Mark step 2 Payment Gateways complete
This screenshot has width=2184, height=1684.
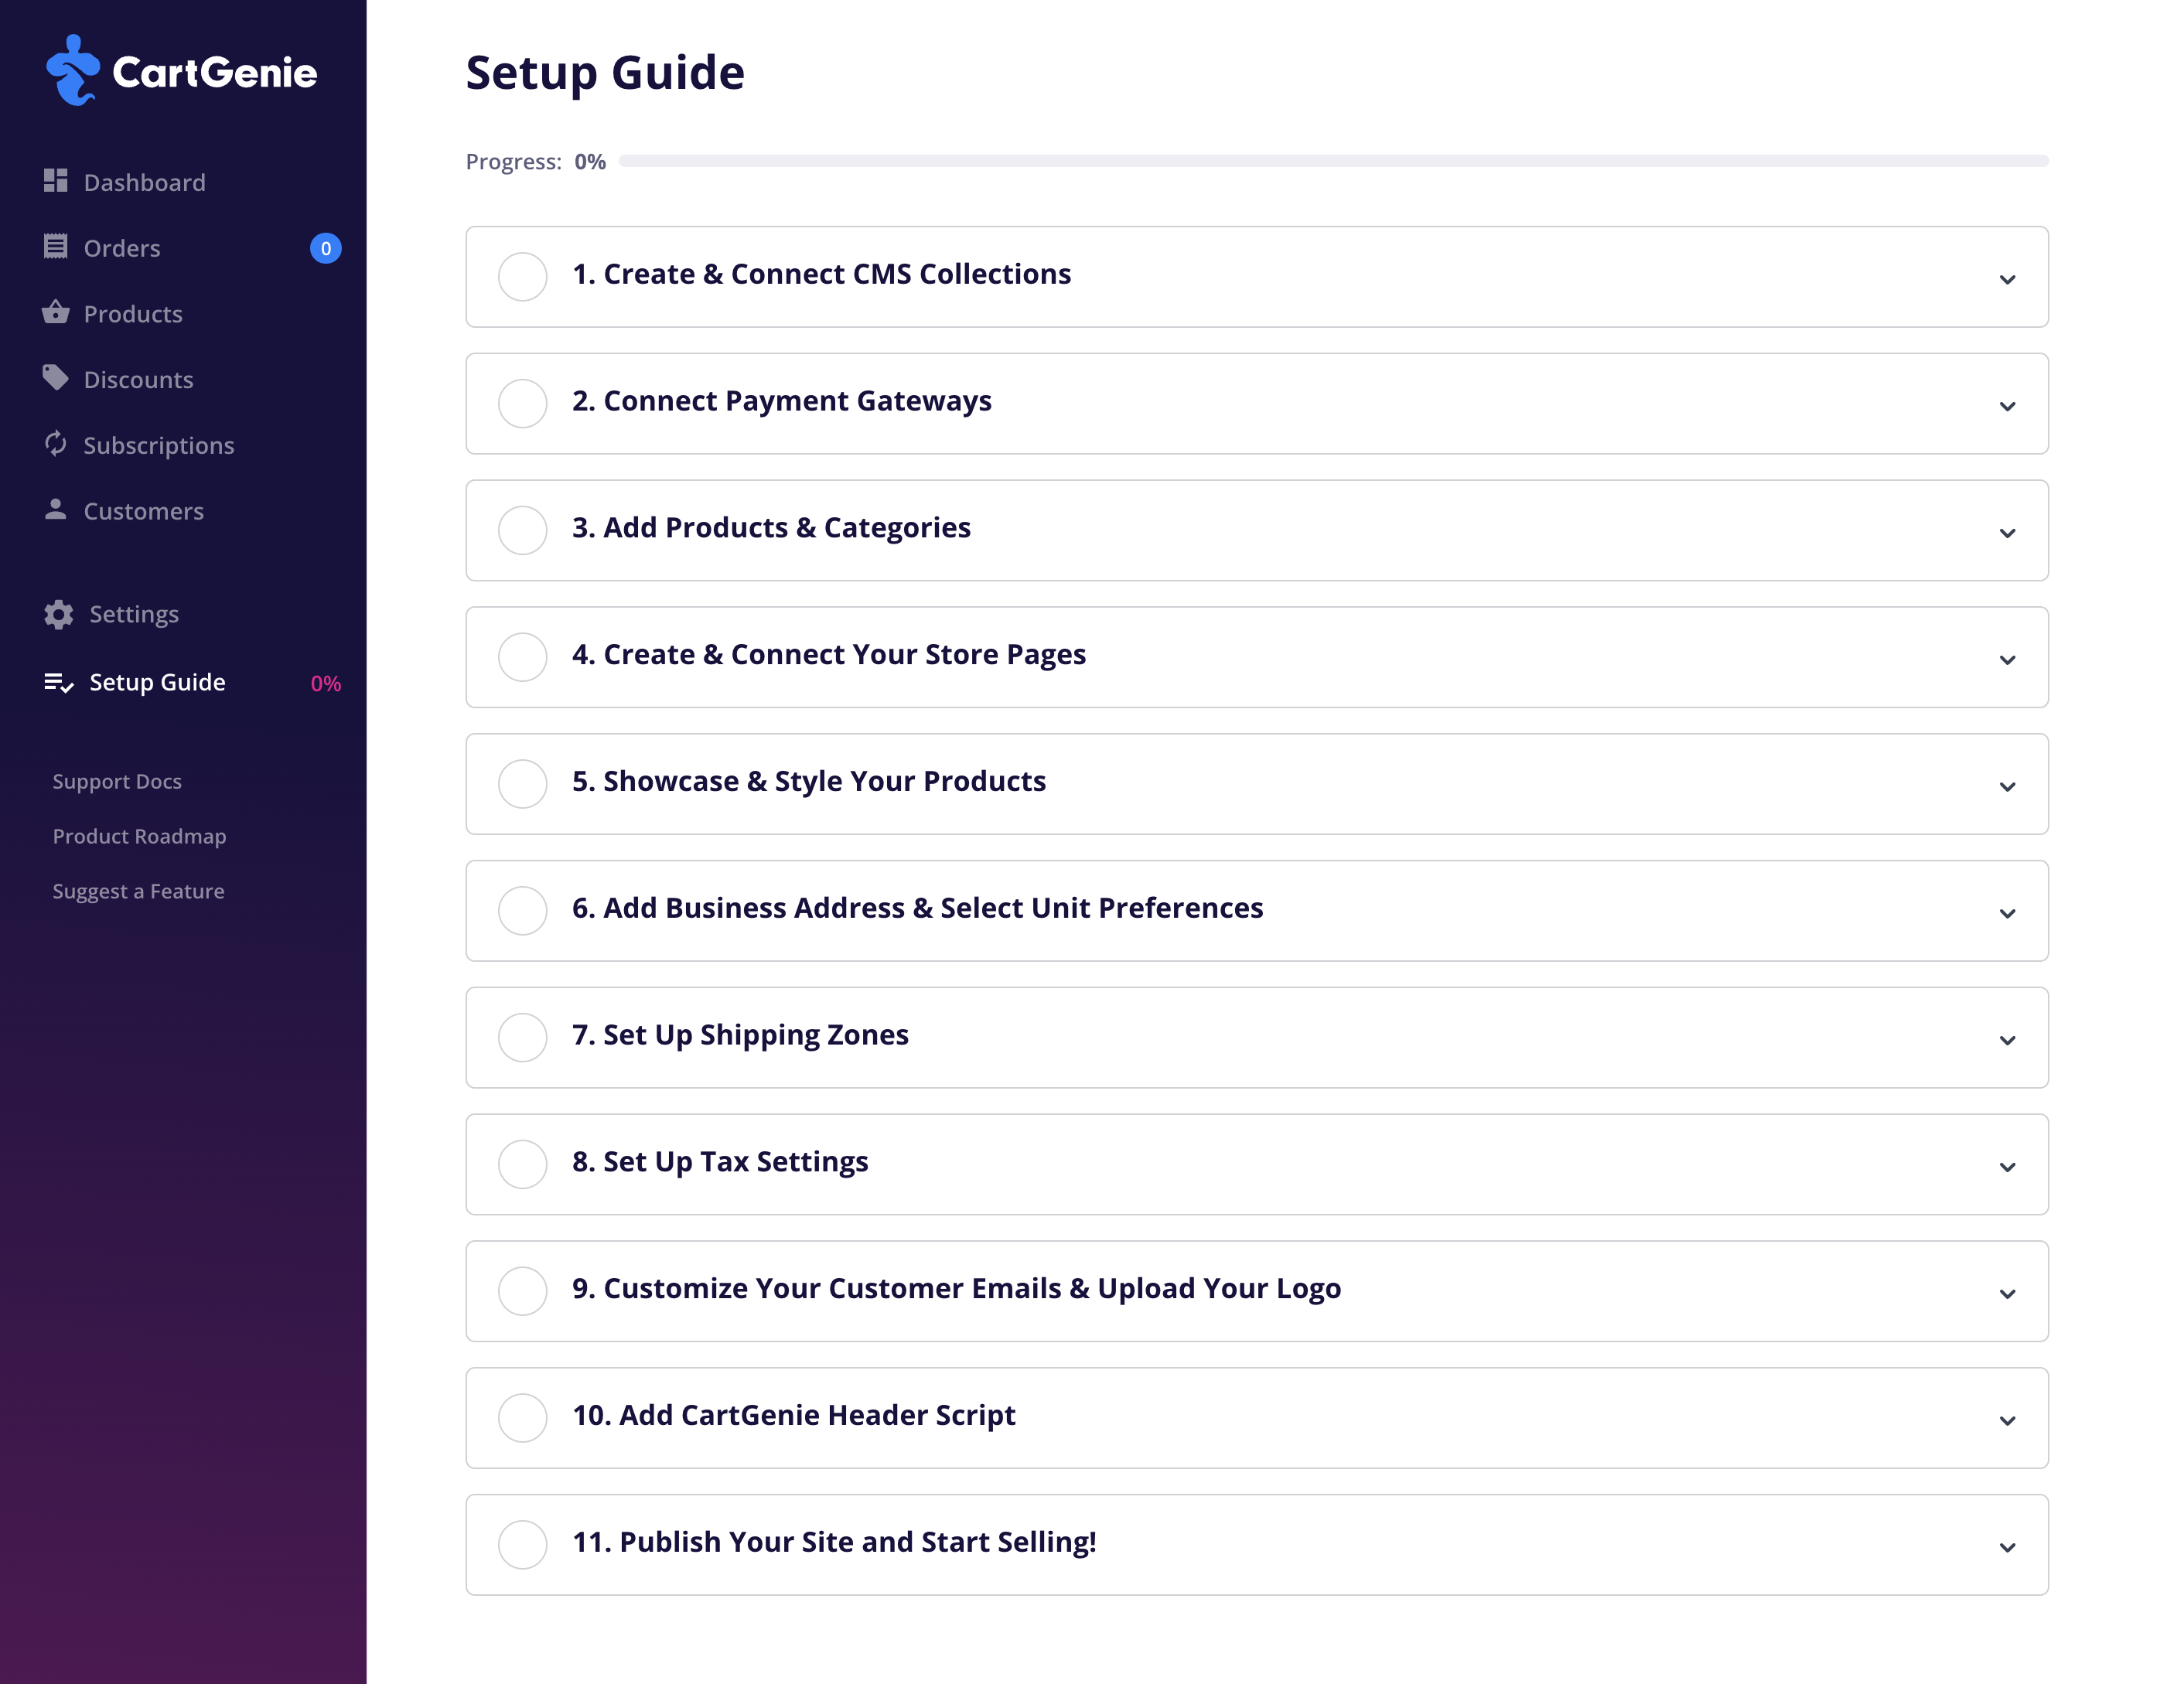pyautogui.click(x=523, y=403)
